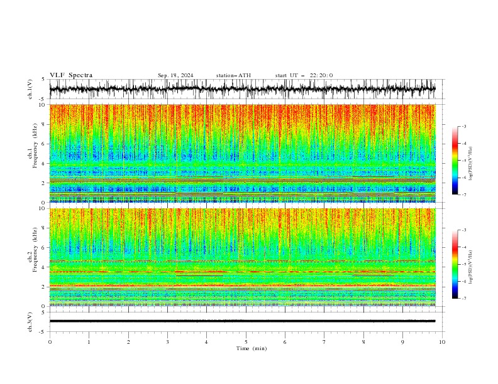Click the "6" kHz tick on ch.2 axis

coord(43,247)
